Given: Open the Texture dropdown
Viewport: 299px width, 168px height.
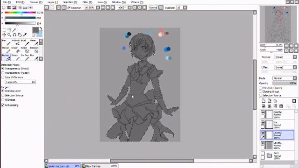Looking at the screenshot, I should 295,57.
